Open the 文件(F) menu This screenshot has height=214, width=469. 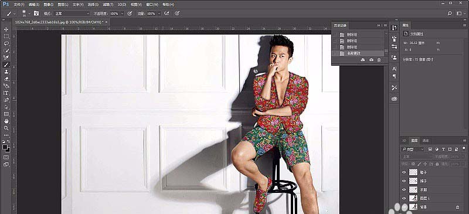pyautogui.click(x=19, y=5)
